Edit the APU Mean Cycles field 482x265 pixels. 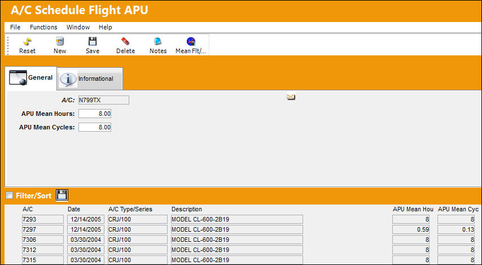coord(95,127)
